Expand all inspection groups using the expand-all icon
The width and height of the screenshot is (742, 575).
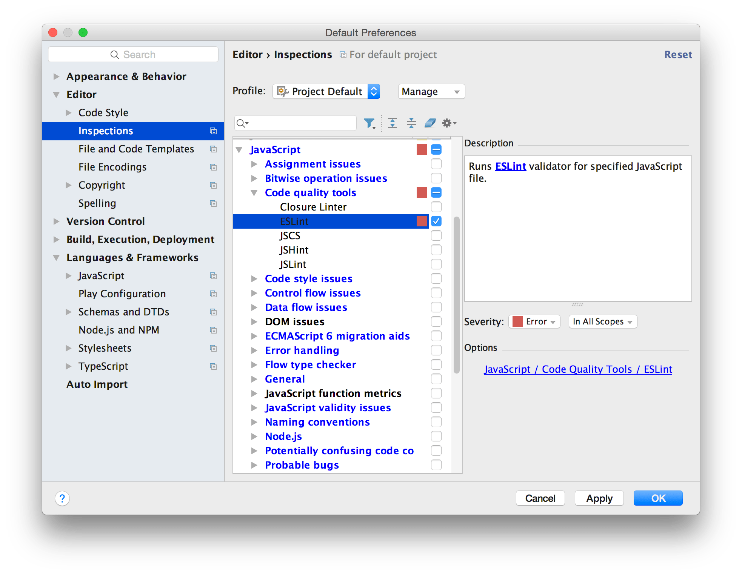[x=393, y=123]
